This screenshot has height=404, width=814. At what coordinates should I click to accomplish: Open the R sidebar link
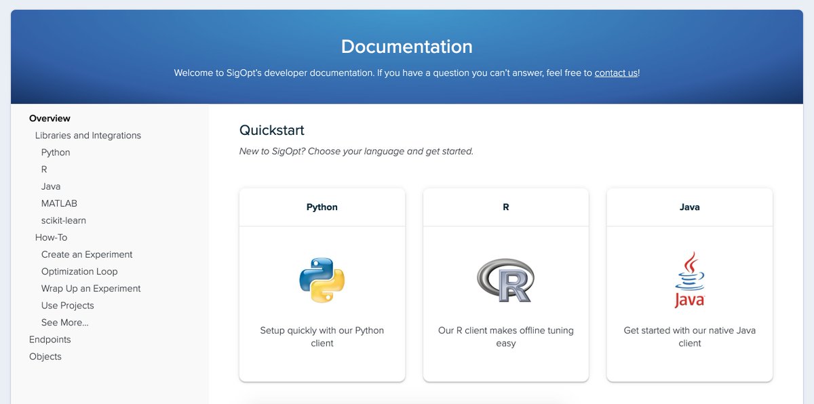click(x=44, y=169)
